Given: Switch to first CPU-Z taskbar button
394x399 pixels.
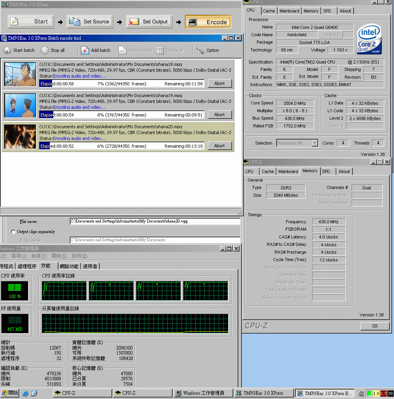Looking at the screenshot, I should (x=83, y=393).
